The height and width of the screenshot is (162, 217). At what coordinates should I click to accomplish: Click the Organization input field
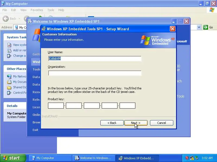click(95, 73)
